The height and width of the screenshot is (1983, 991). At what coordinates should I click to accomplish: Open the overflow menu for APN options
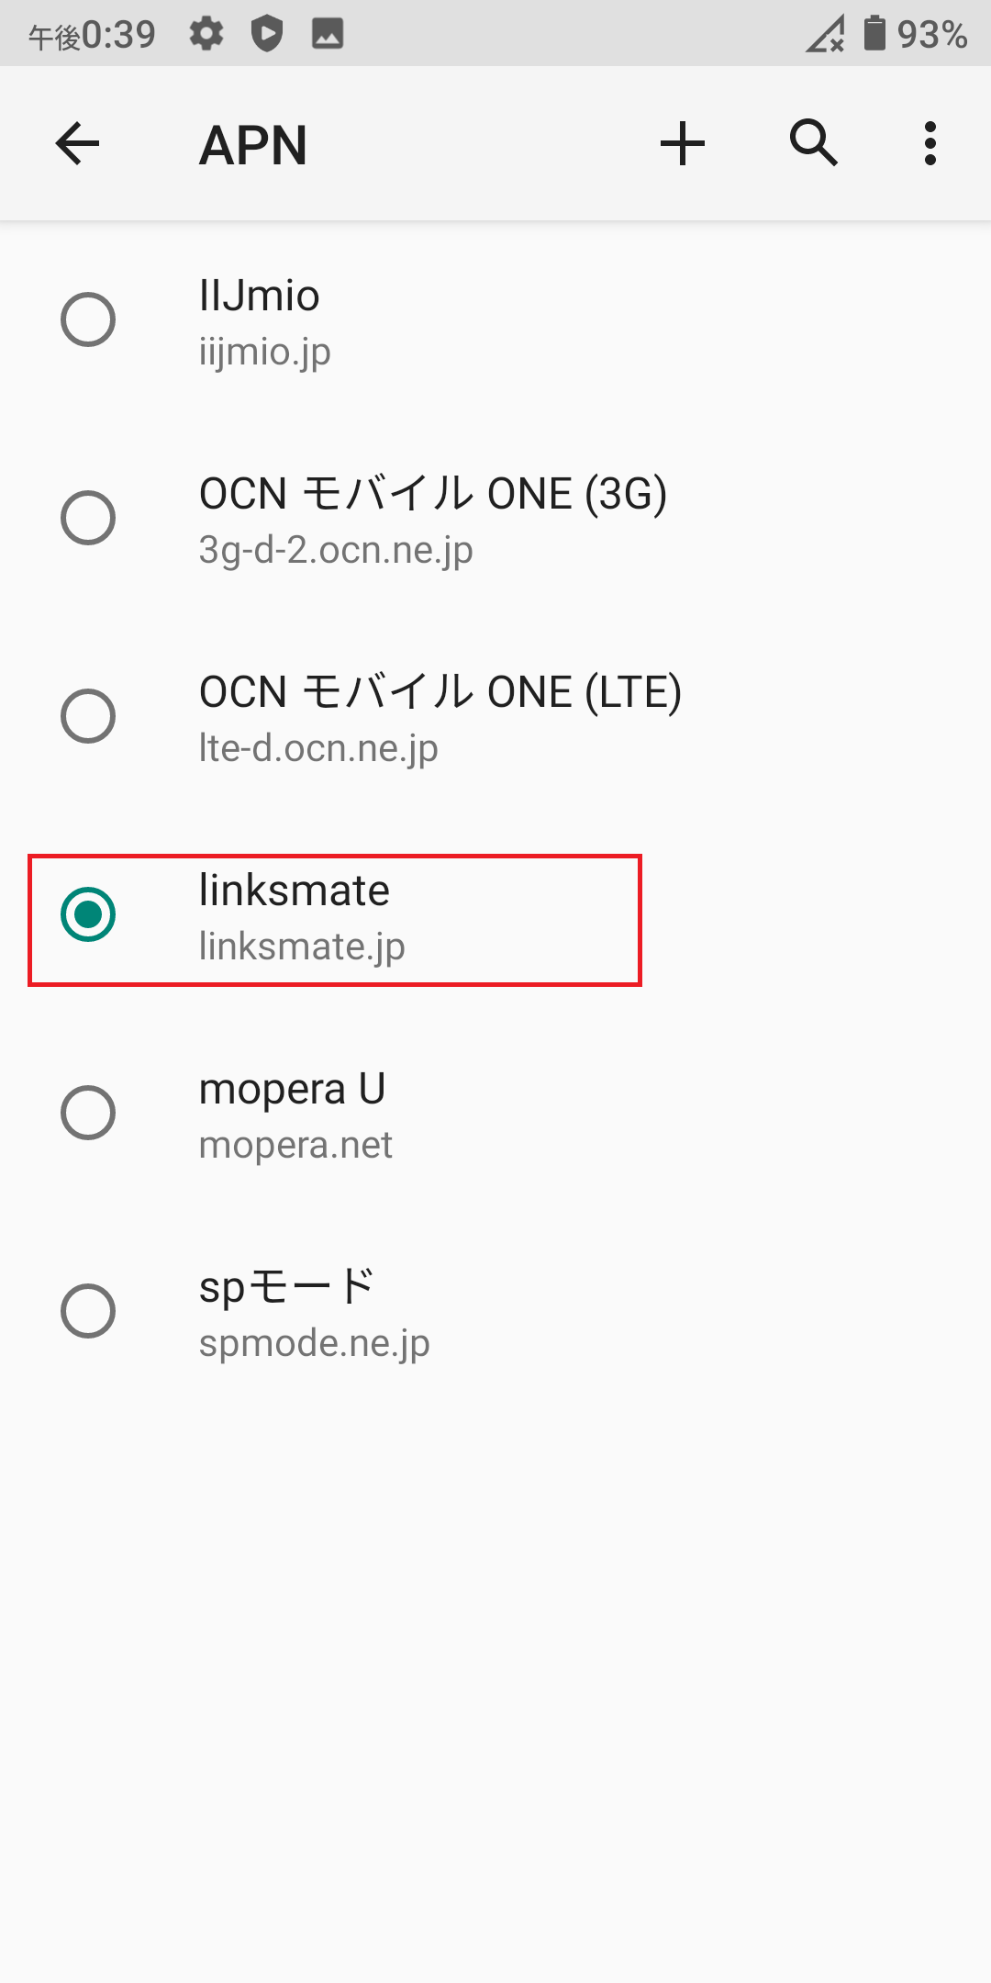pyautogui.click(x=930, y=143)
